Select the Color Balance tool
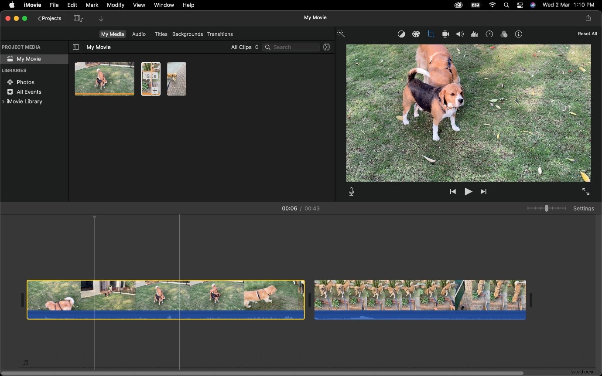Viewport: 602px width, 376px height. 401,34
